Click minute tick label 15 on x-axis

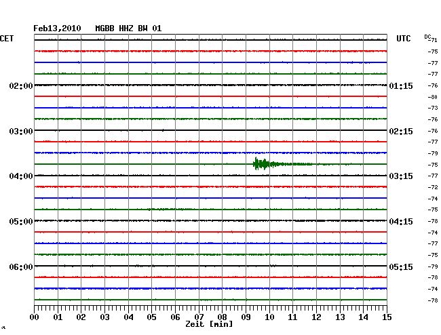[x=387, y=317]
